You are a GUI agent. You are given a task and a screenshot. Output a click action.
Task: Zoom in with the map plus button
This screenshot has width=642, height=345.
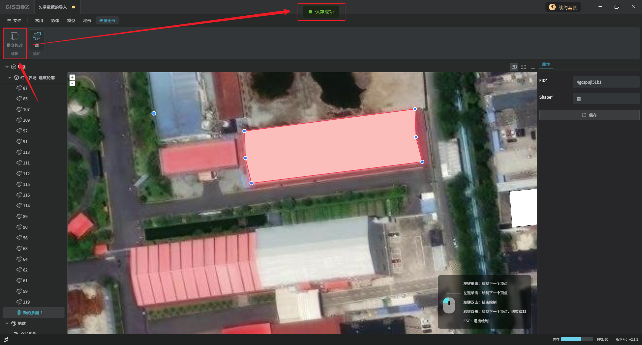point(72,77)
